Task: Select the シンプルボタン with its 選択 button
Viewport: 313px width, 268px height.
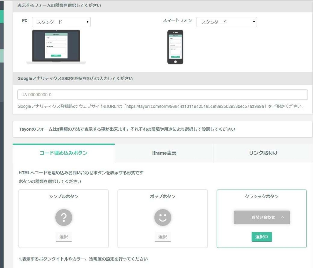Action: (64, 237)
